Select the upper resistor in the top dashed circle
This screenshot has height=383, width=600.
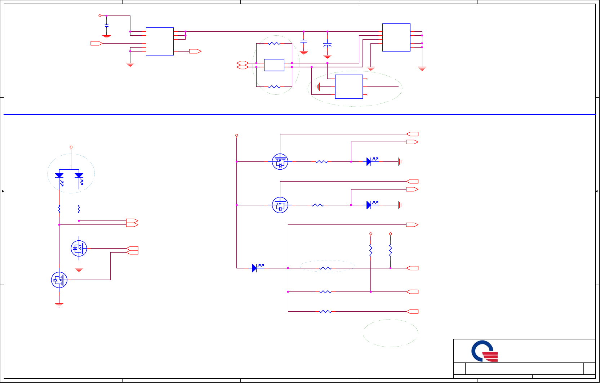coord(274,43)
